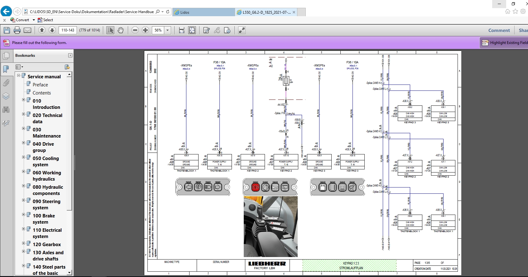
Task: Open the zoom percentage dropdown
Action: pos(168,30)
